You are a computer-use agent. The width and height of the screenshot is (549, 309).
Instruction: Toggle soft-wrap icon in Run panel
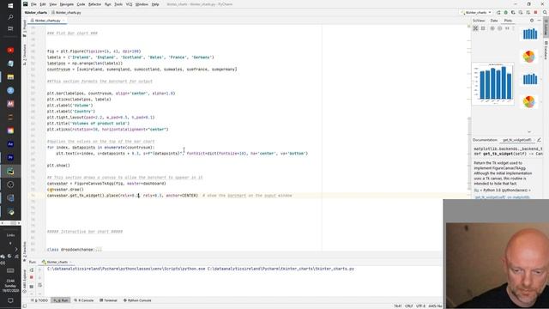(x=40, y=285)
